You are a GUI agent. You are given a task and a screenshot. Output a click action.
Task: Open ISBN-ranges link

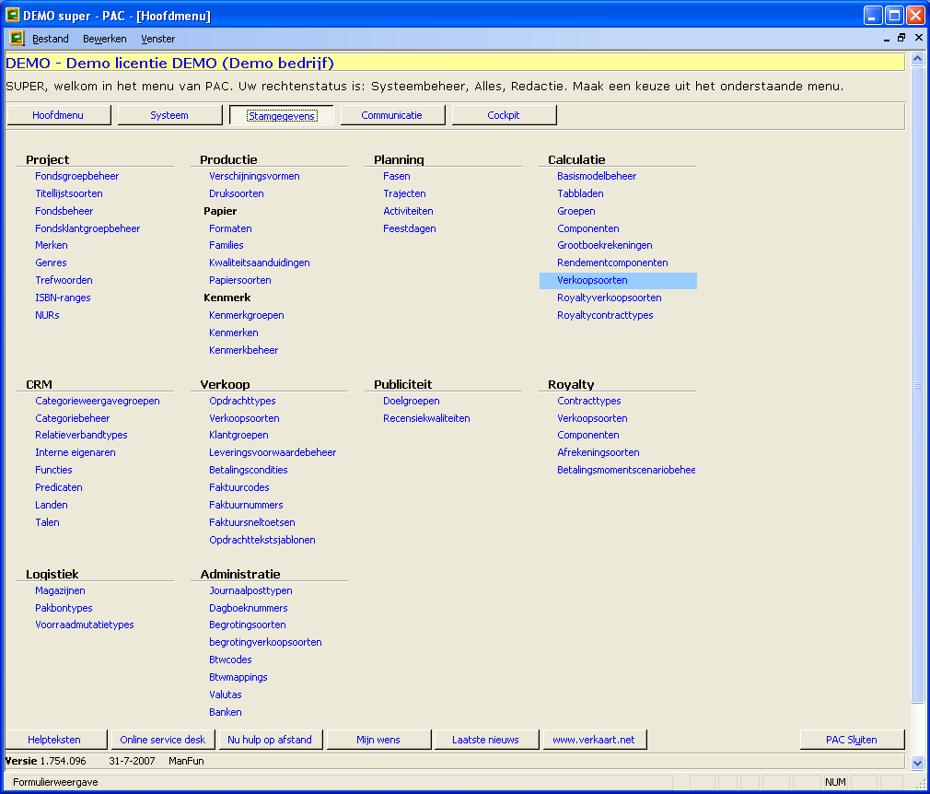[63, 298]
